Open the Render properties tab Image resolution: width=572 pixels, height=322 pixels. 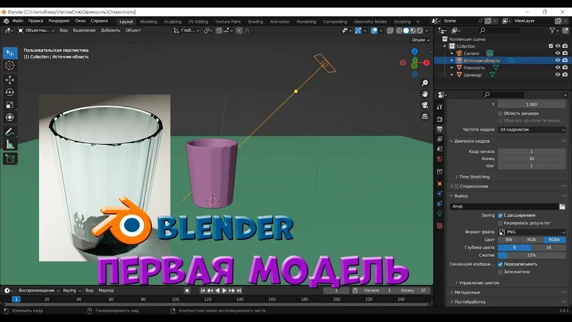pos(440,119)
